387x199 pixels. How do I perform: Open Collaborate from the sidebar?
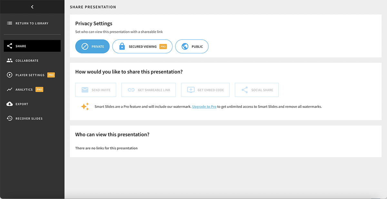coord(10,60)
